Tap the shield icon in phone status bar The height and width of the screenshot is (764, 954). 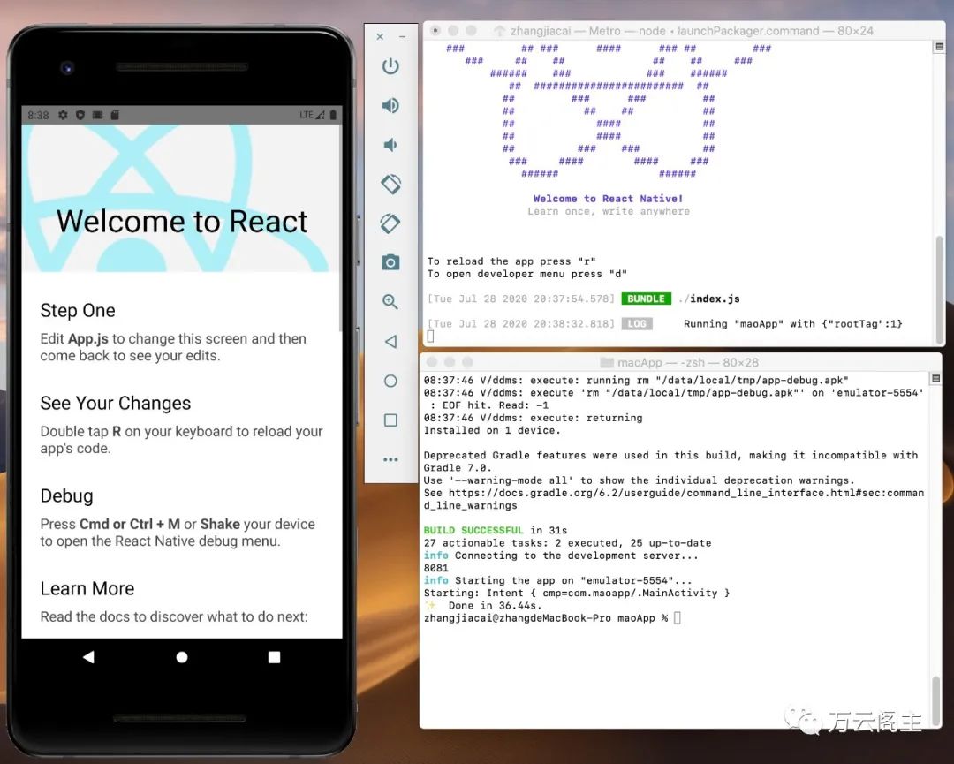[80, 114]
